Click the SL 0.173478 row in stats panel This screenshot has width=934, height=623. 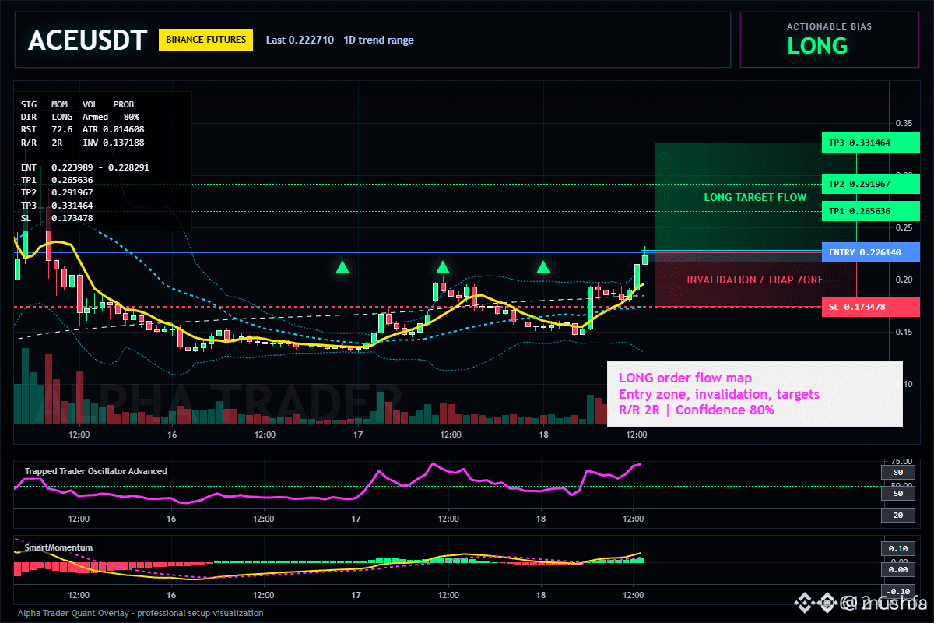click(x=57, y=218)
